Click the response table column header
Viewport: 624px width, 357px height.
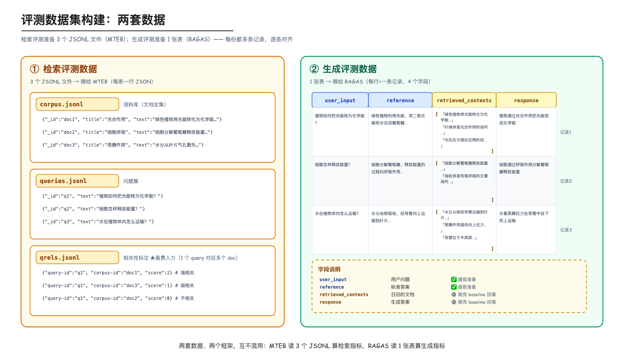[x=526, y=100]
